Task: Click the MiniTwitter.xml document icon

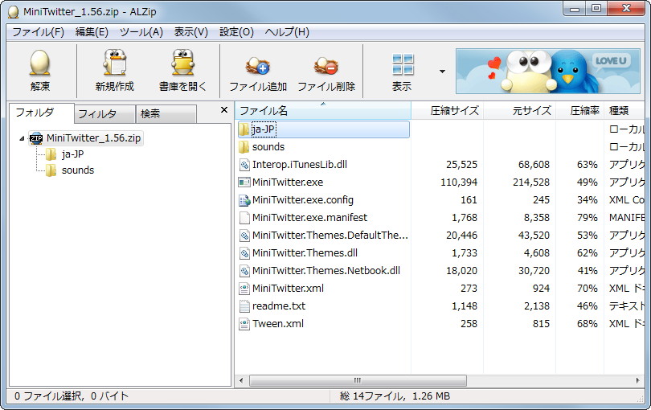Action: [x=244, y=289]
